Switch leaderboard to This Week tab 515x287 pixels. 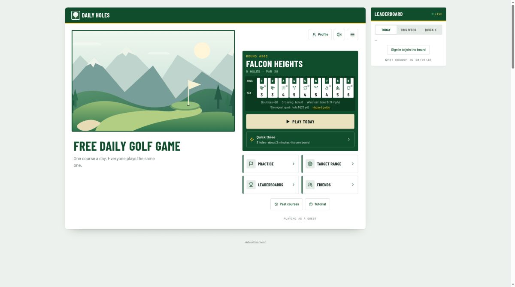[408, 30]
